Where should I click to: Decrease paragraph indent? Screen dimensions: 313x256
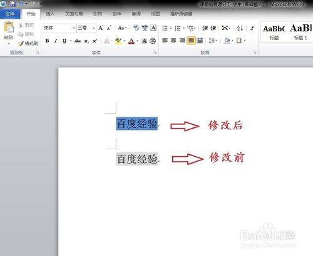pos(205,28)
